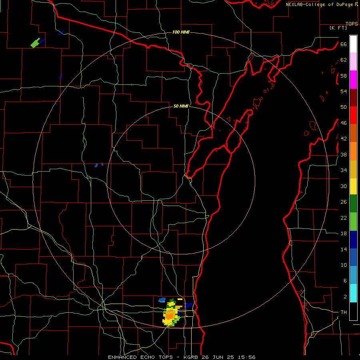The height and width of the screenshot is (360, 360).
Task: Click the legend value 14
Action: pos(344,249)
